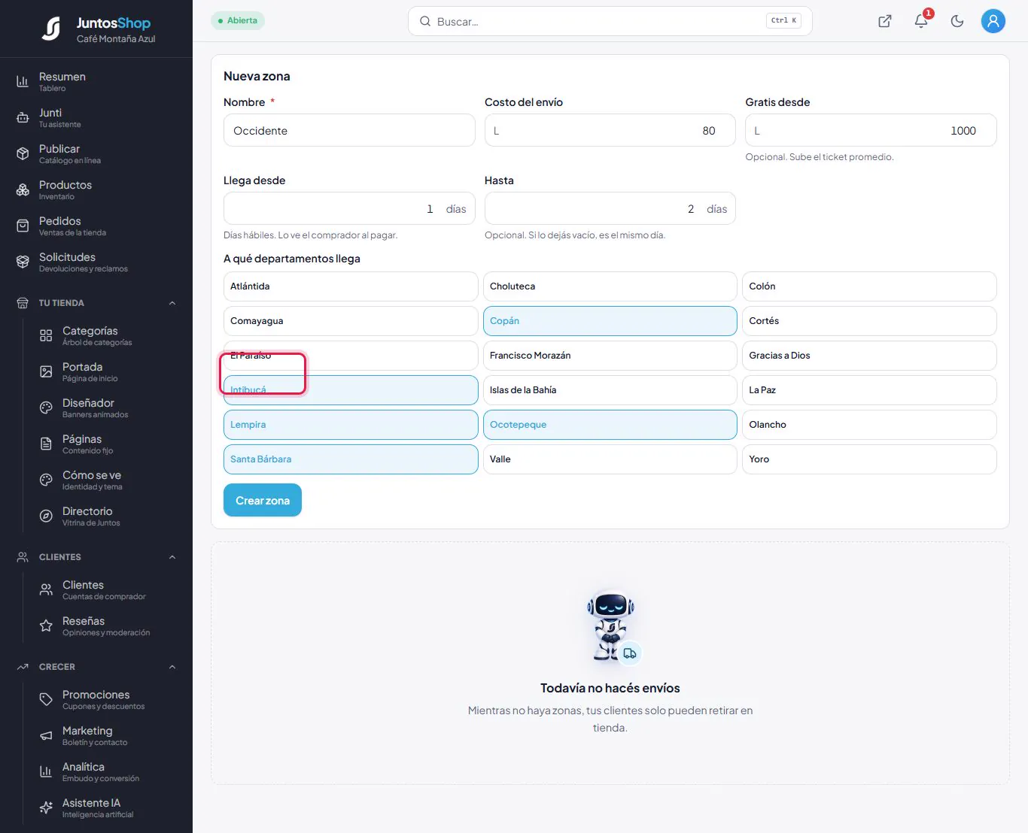Click the Directorio compass icon
The height and width of the screenshot is (833, 1028).
click(x=46, y=516)
